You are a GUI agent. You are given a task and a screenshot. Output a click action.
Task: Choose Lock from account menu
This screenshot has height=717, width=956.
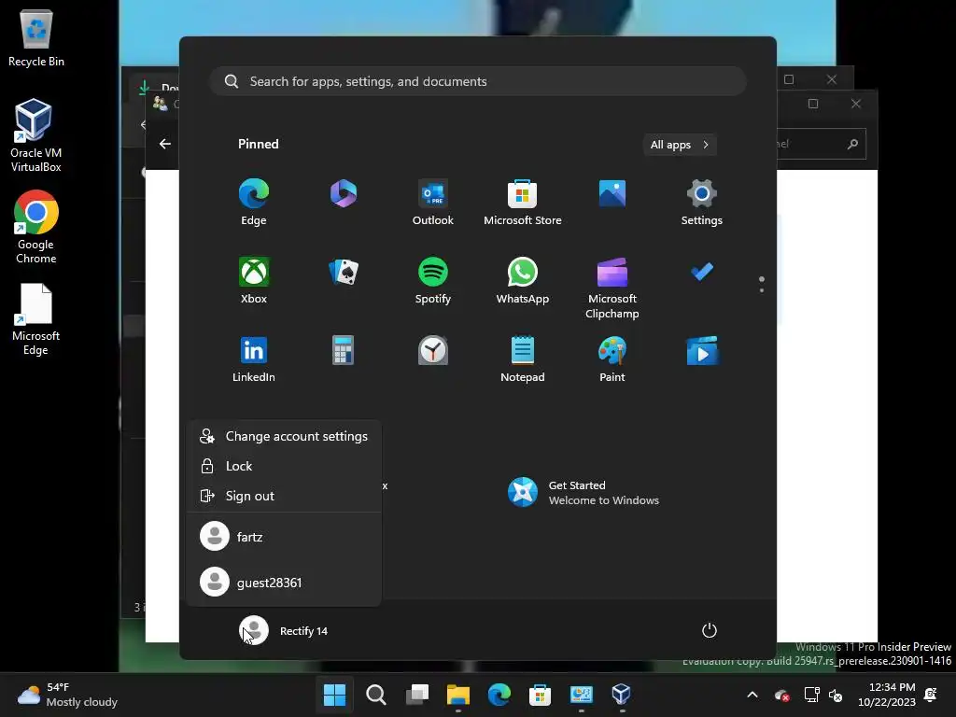tap(284, 466)
